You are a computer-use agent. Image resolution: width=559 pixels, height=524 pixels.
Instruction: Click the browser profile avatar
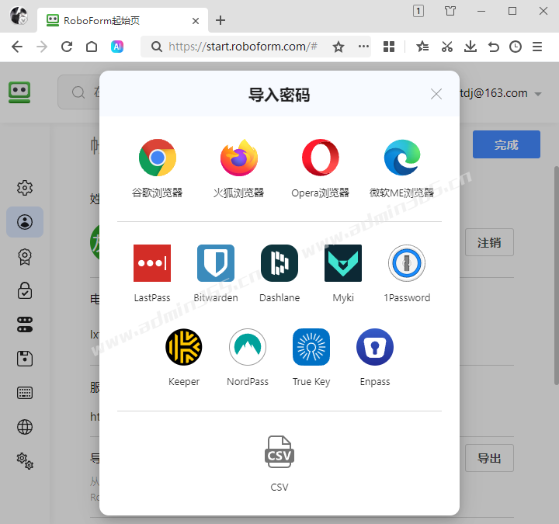(x=19, y=16)
